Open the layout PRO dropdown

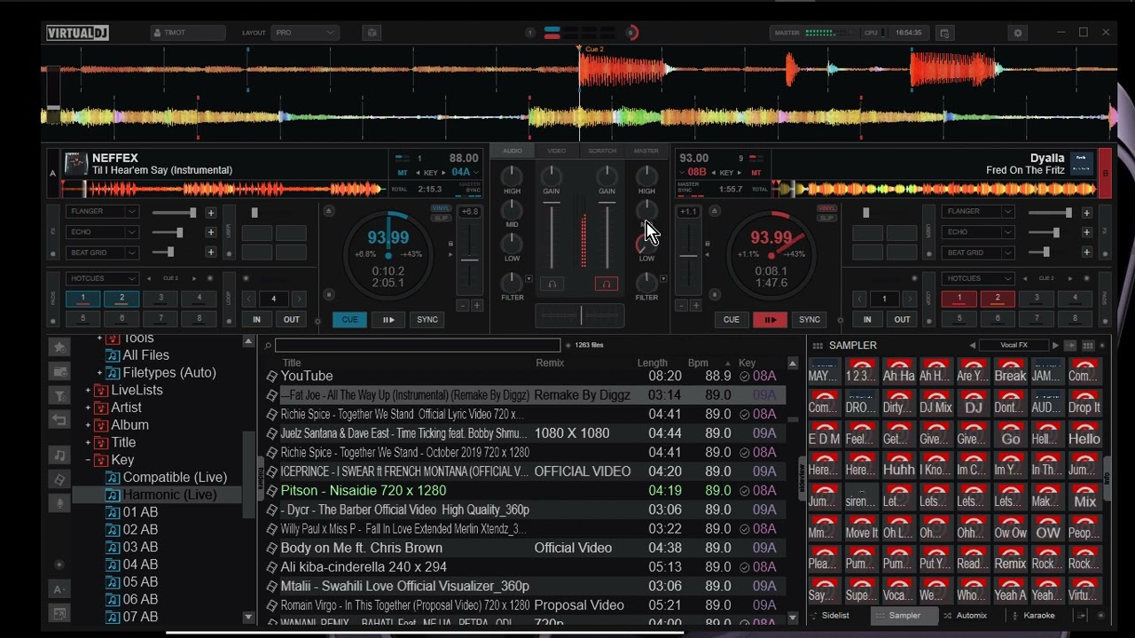(304, 33)
